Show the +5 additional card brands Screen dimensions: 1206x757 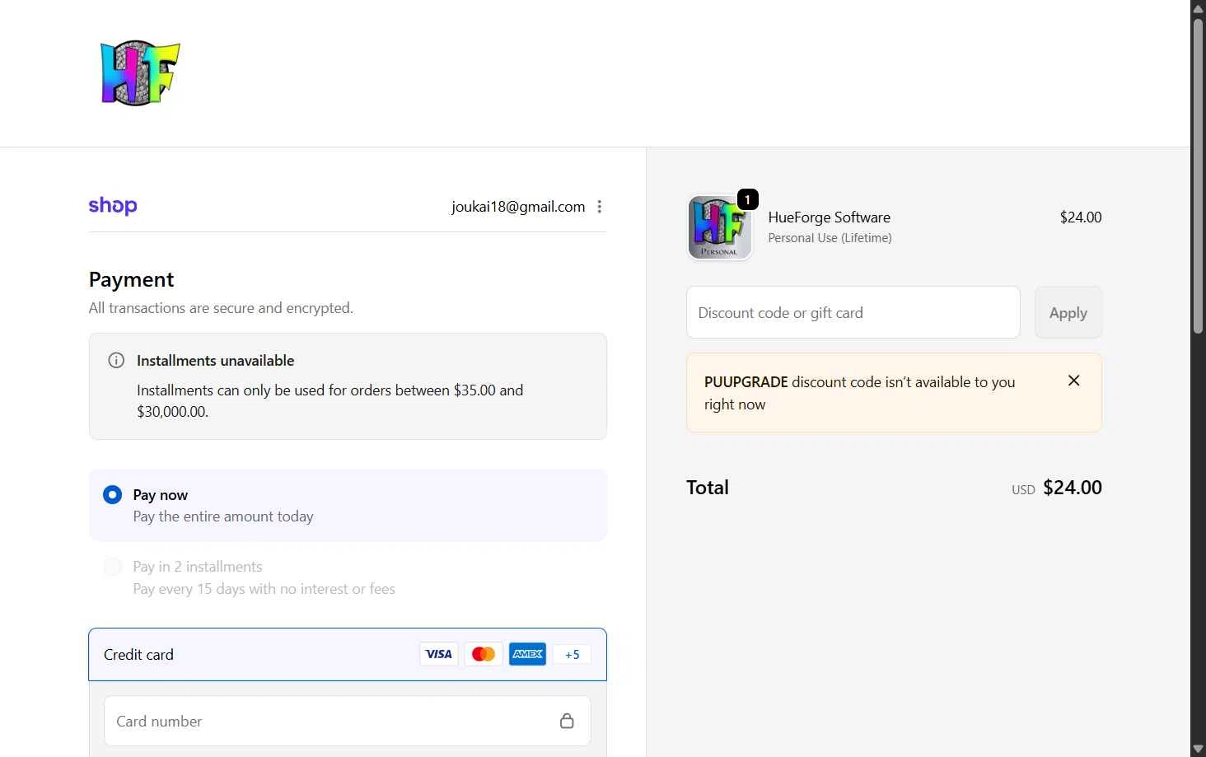pos(572,654)
